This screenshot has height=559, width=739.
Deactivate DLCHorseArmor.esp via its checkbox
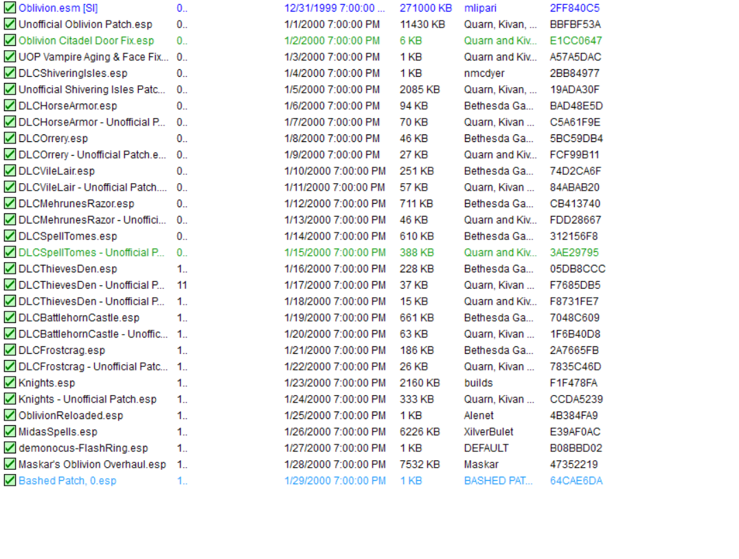10,106
